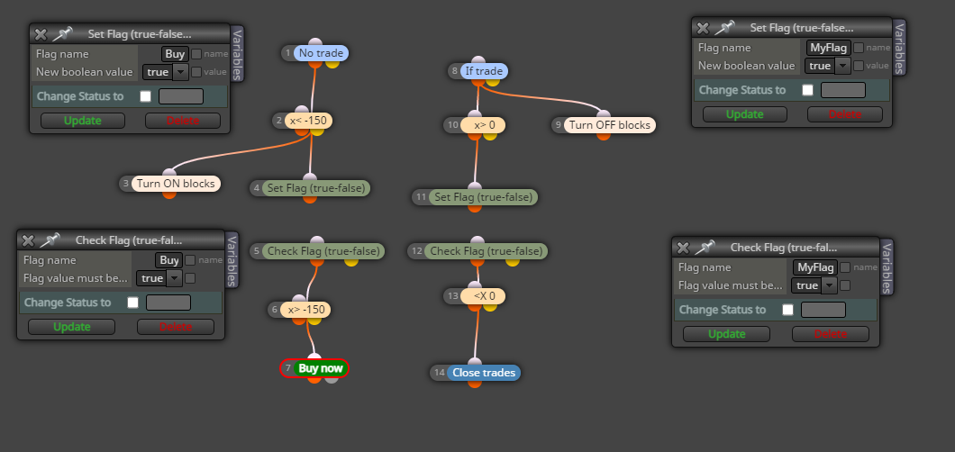This screenshot has height=452, width=955.
Task: Open Variables tab on Check Flag MyFlag panel
Action: [x=887, y=267]
